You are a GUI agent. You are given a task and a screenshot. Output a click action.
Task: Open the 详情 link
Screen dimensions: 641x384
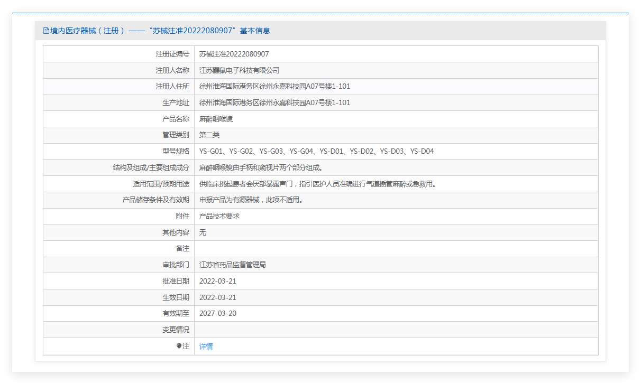tap(206, 346)
